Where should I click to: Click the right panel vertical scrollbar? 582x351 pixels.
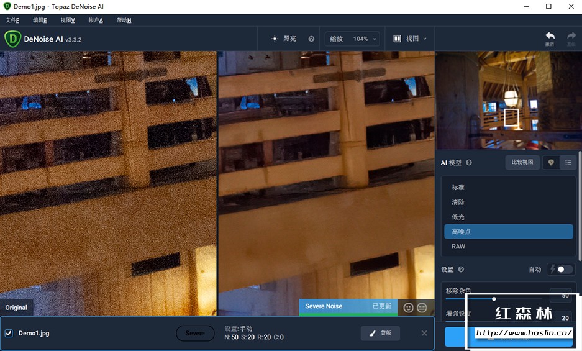580,206
